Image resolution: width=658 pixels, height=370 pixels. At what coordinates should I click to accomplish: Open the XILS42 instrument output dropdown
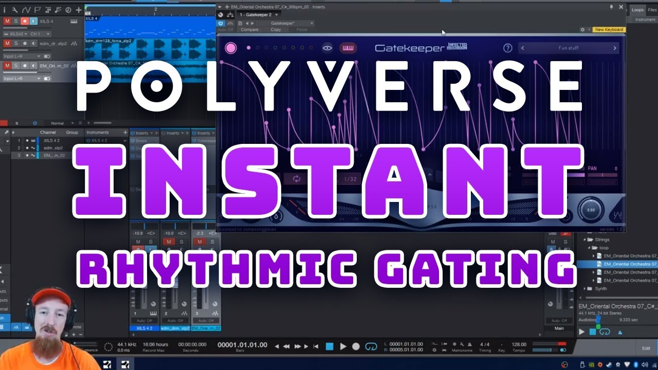tap(15, 34)
